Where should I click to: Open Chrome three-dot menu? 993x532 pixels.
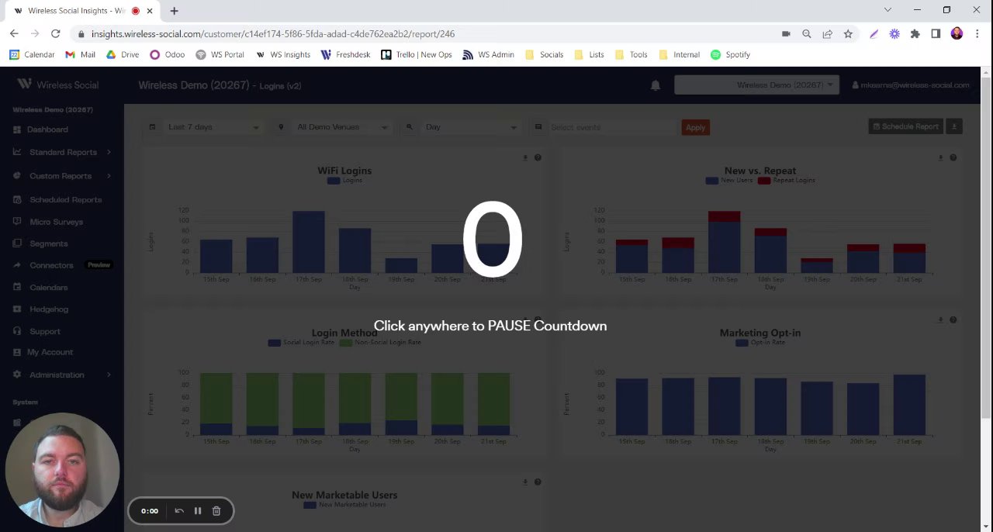[977, 34]
